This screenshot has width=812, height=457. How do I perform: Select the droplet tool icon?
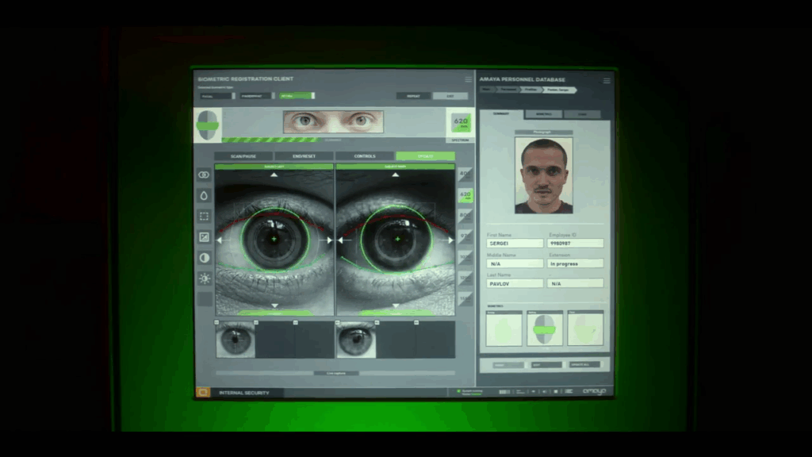204,195
